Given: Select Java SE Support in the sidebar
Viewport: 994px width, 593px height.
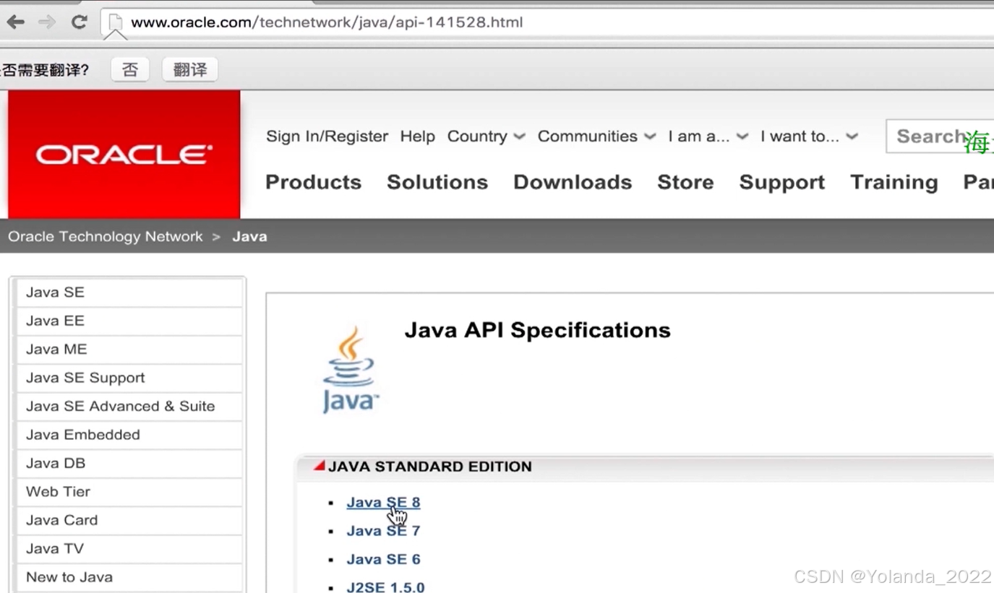Looking at the screenshot, I should pos(129,378).
